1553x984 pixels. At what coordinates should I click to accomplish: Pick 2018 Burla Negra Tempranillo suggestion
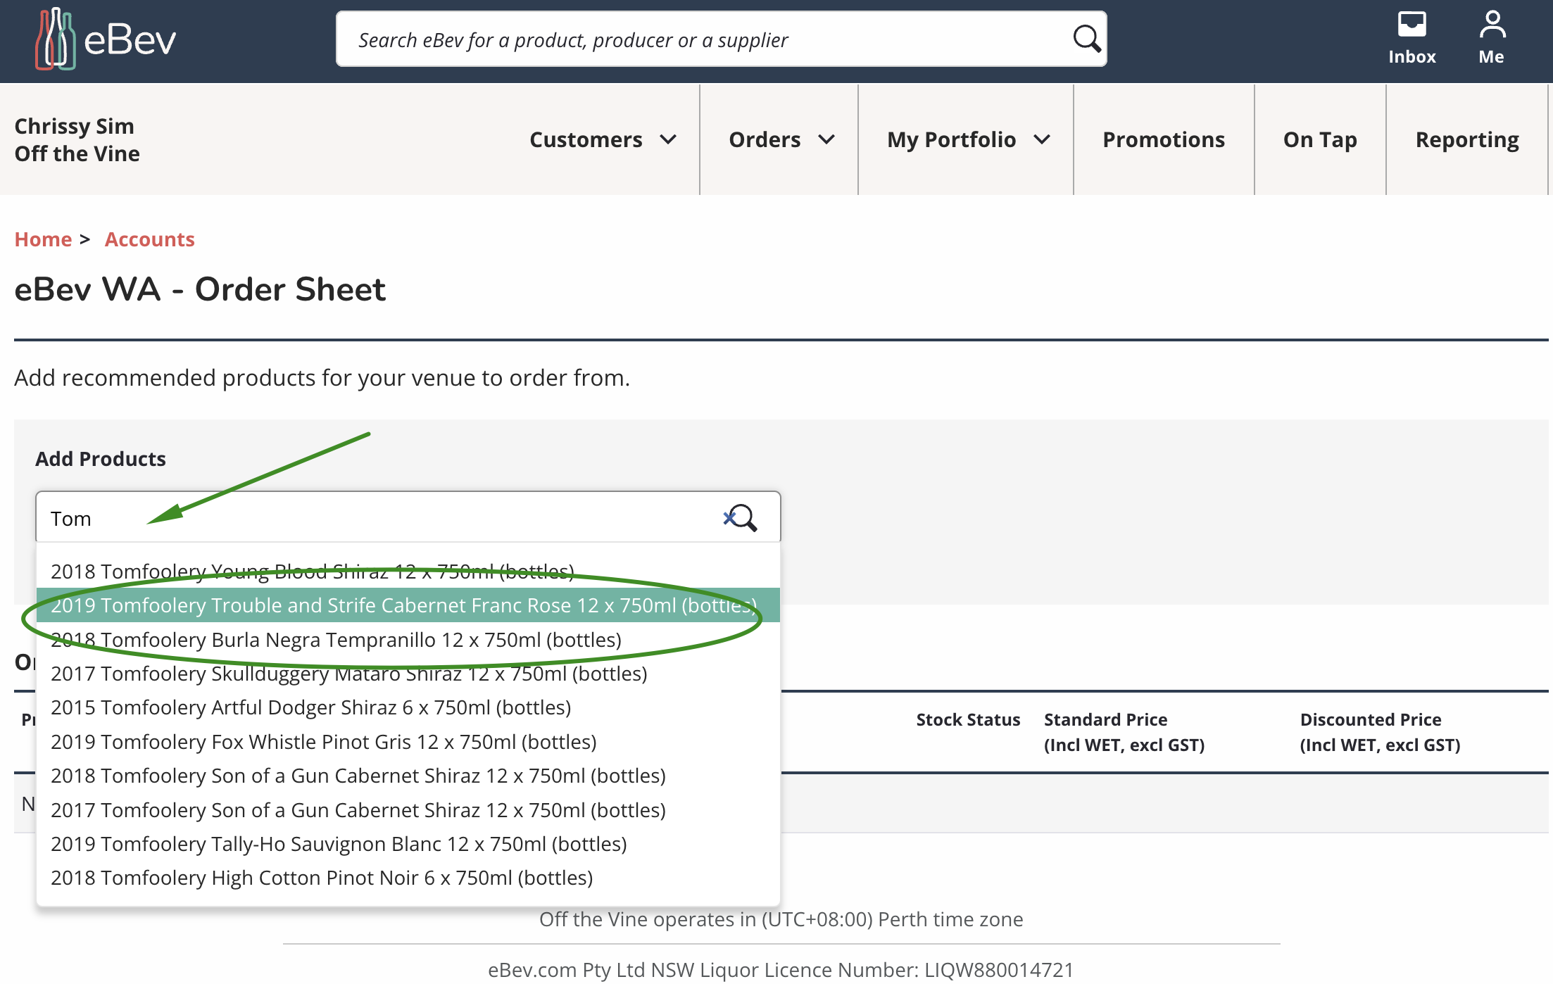336,640
